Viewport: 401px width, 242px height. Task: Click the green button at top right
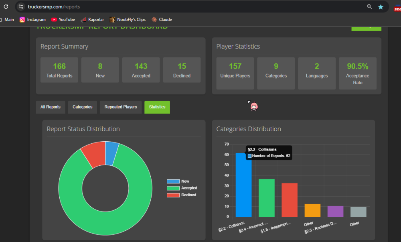pos(366,28)
